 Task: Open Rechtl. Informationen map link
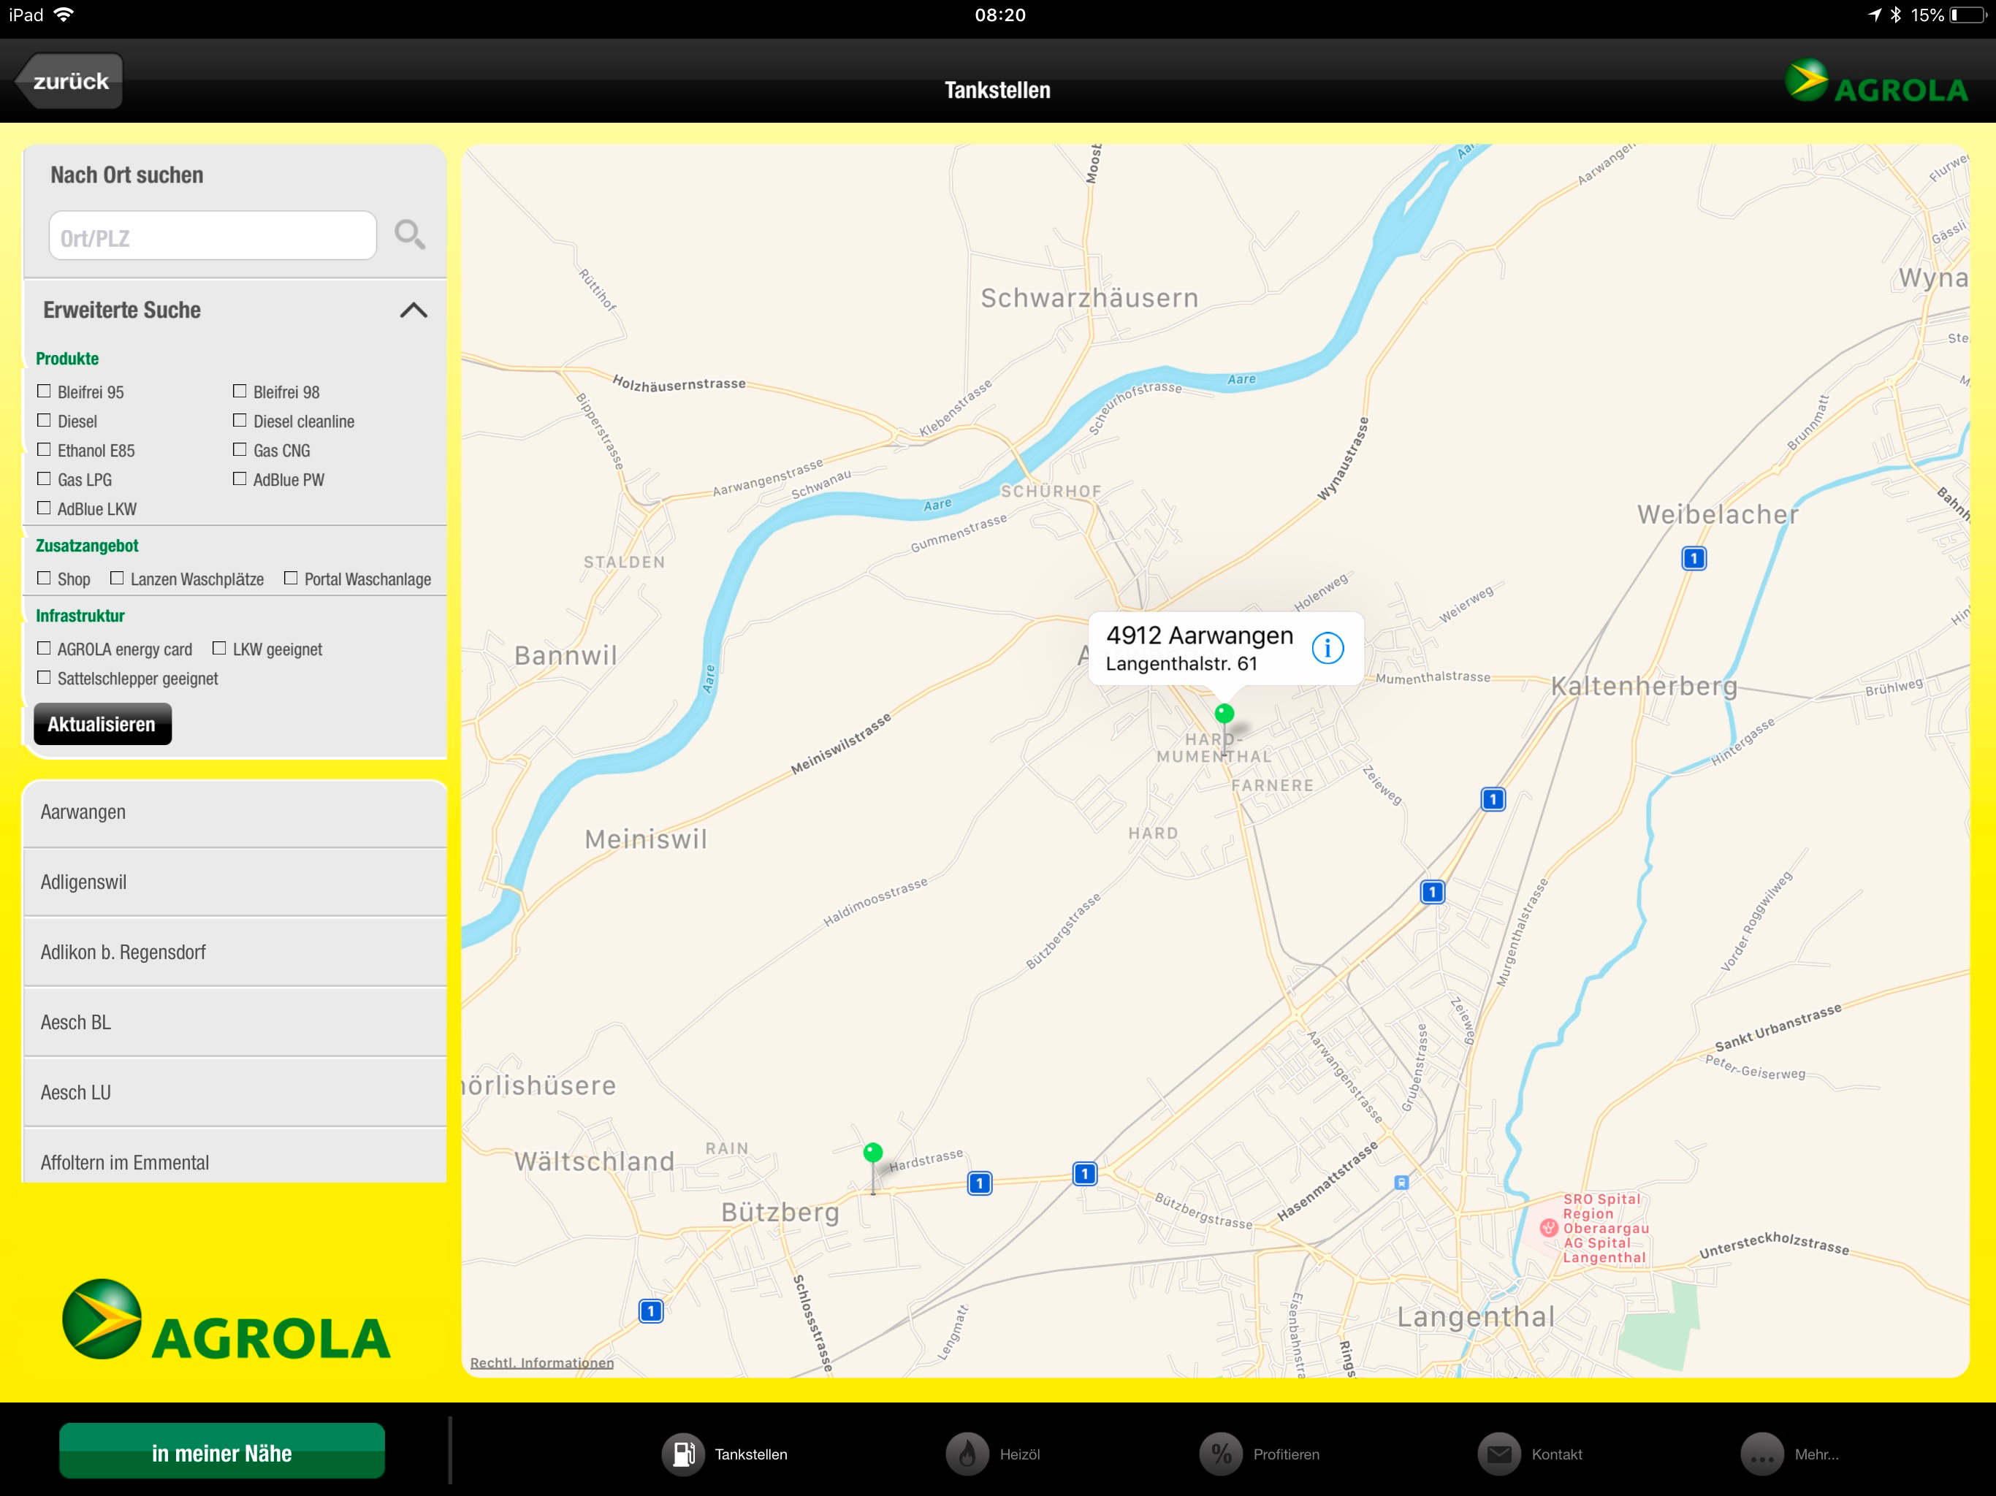(541, 1362)
